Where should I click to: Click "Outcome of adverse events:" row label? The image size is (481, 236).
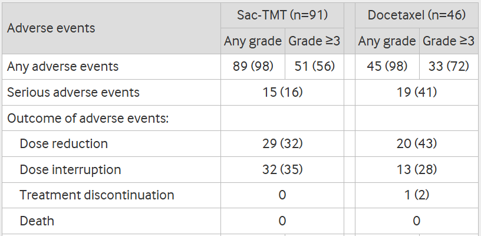88,118
